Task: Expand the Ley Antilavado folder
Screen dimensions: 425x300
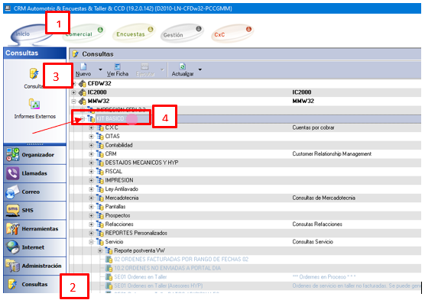Action: (91, 189)
